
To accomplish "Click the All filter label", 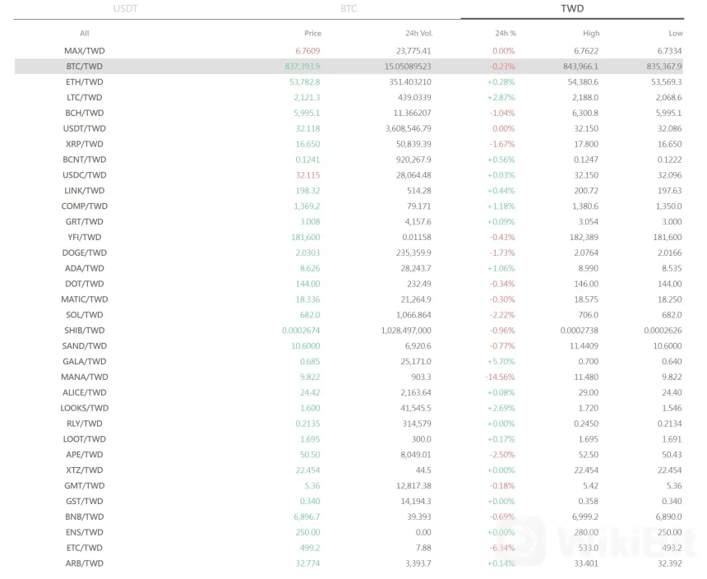I will [84, 34].
